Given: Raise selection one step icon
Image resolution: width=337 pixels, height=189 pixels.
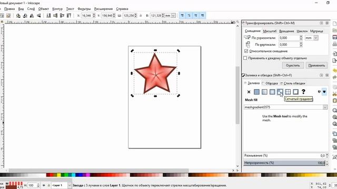Looking at the screenshot, I should pos(62,16).
